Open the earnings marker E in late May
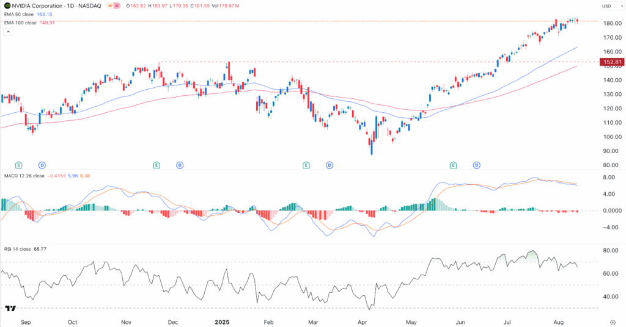The image size is (626, 327). (x=453, y=165)
